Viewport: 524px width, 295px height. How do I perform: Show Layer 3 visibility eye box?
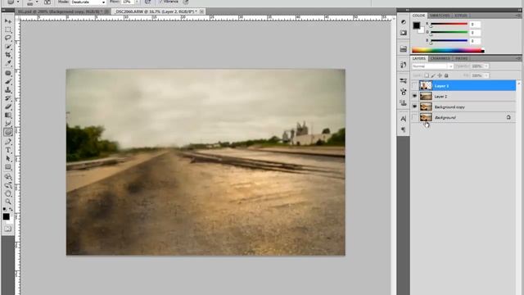[x=415, y=85]
